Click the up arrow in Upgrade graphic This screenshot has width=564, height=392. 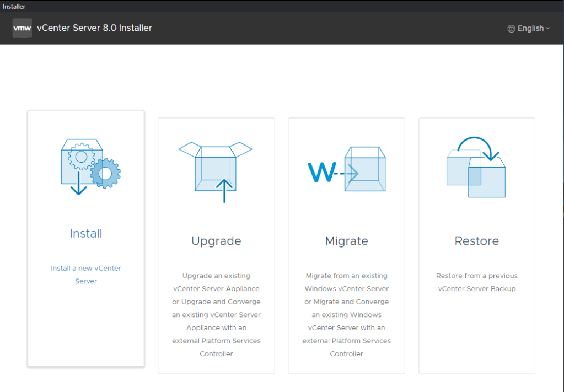click(x=224, y=191)
